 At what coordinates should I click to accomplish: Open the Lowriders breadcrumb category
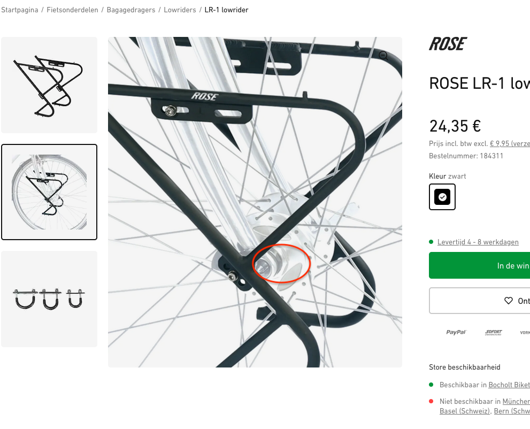(x=180, y=10)
